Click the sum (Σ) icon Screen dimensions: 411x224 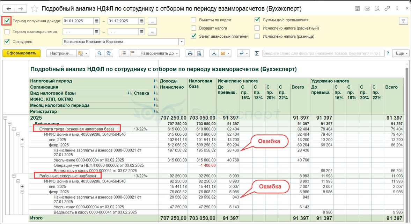point(257,53)
